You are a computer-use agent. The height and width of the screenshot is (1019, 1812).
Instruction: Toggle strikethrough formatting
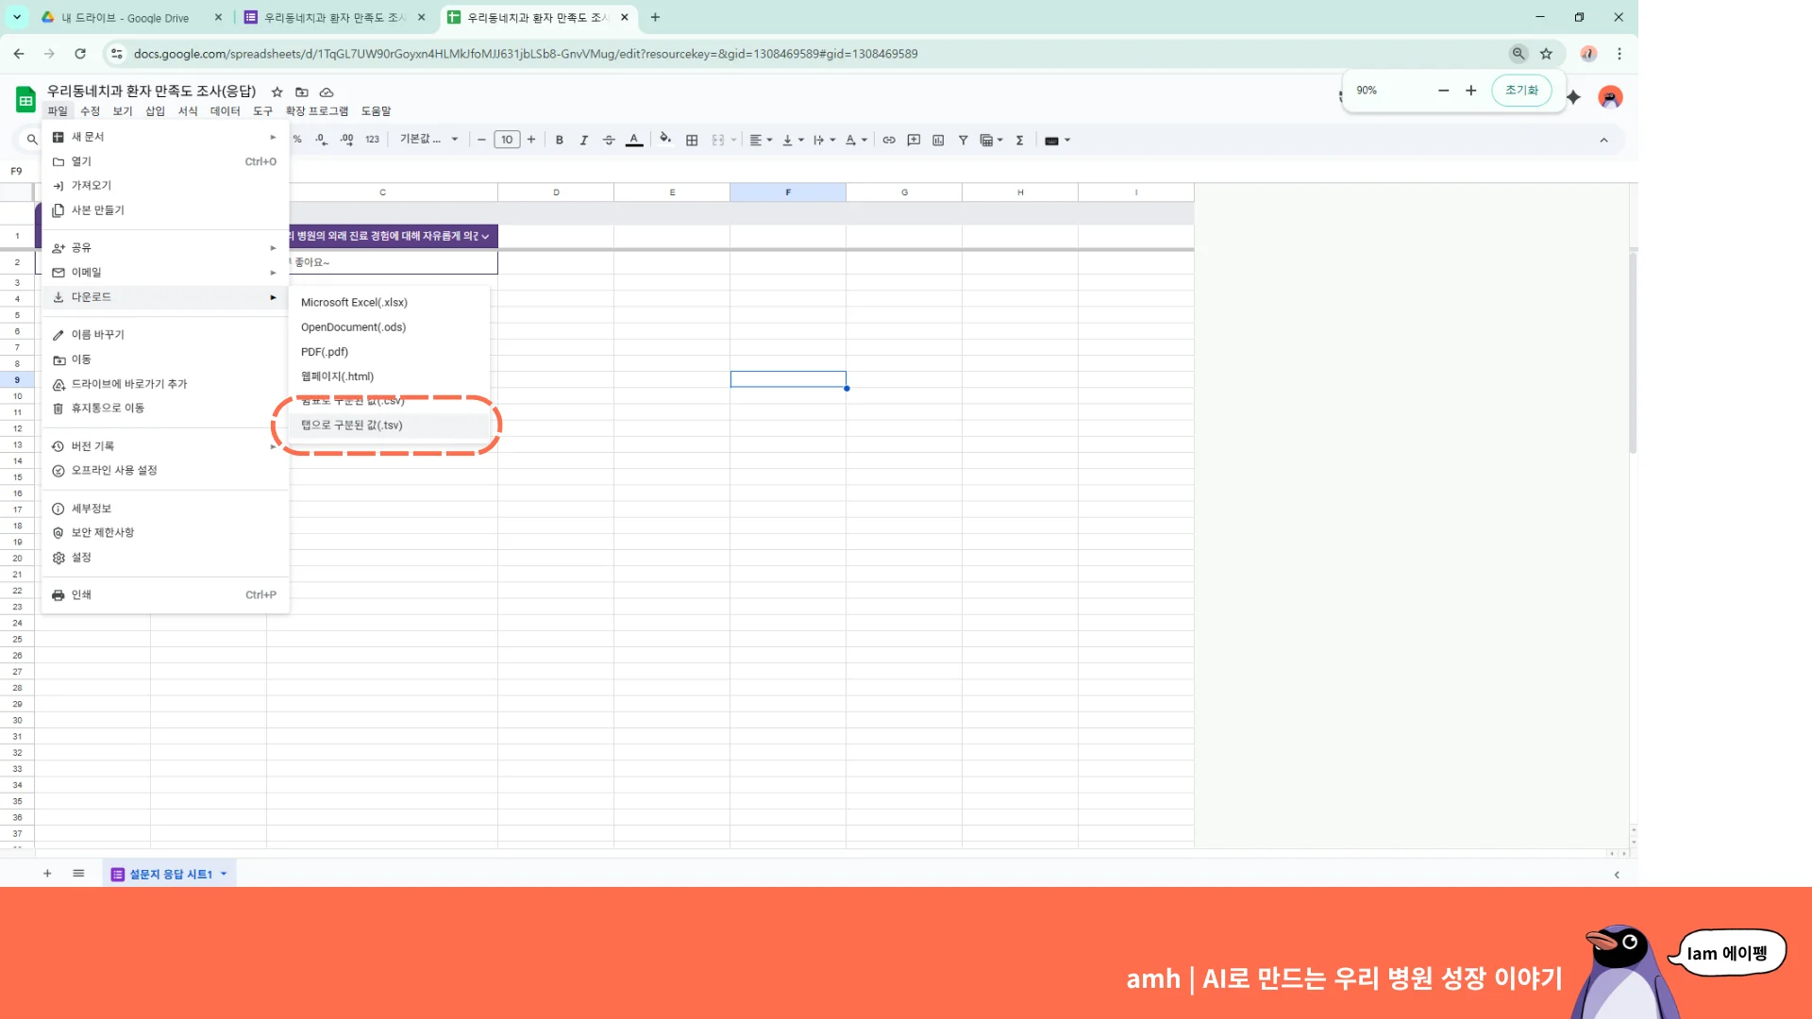coord(609,141)
